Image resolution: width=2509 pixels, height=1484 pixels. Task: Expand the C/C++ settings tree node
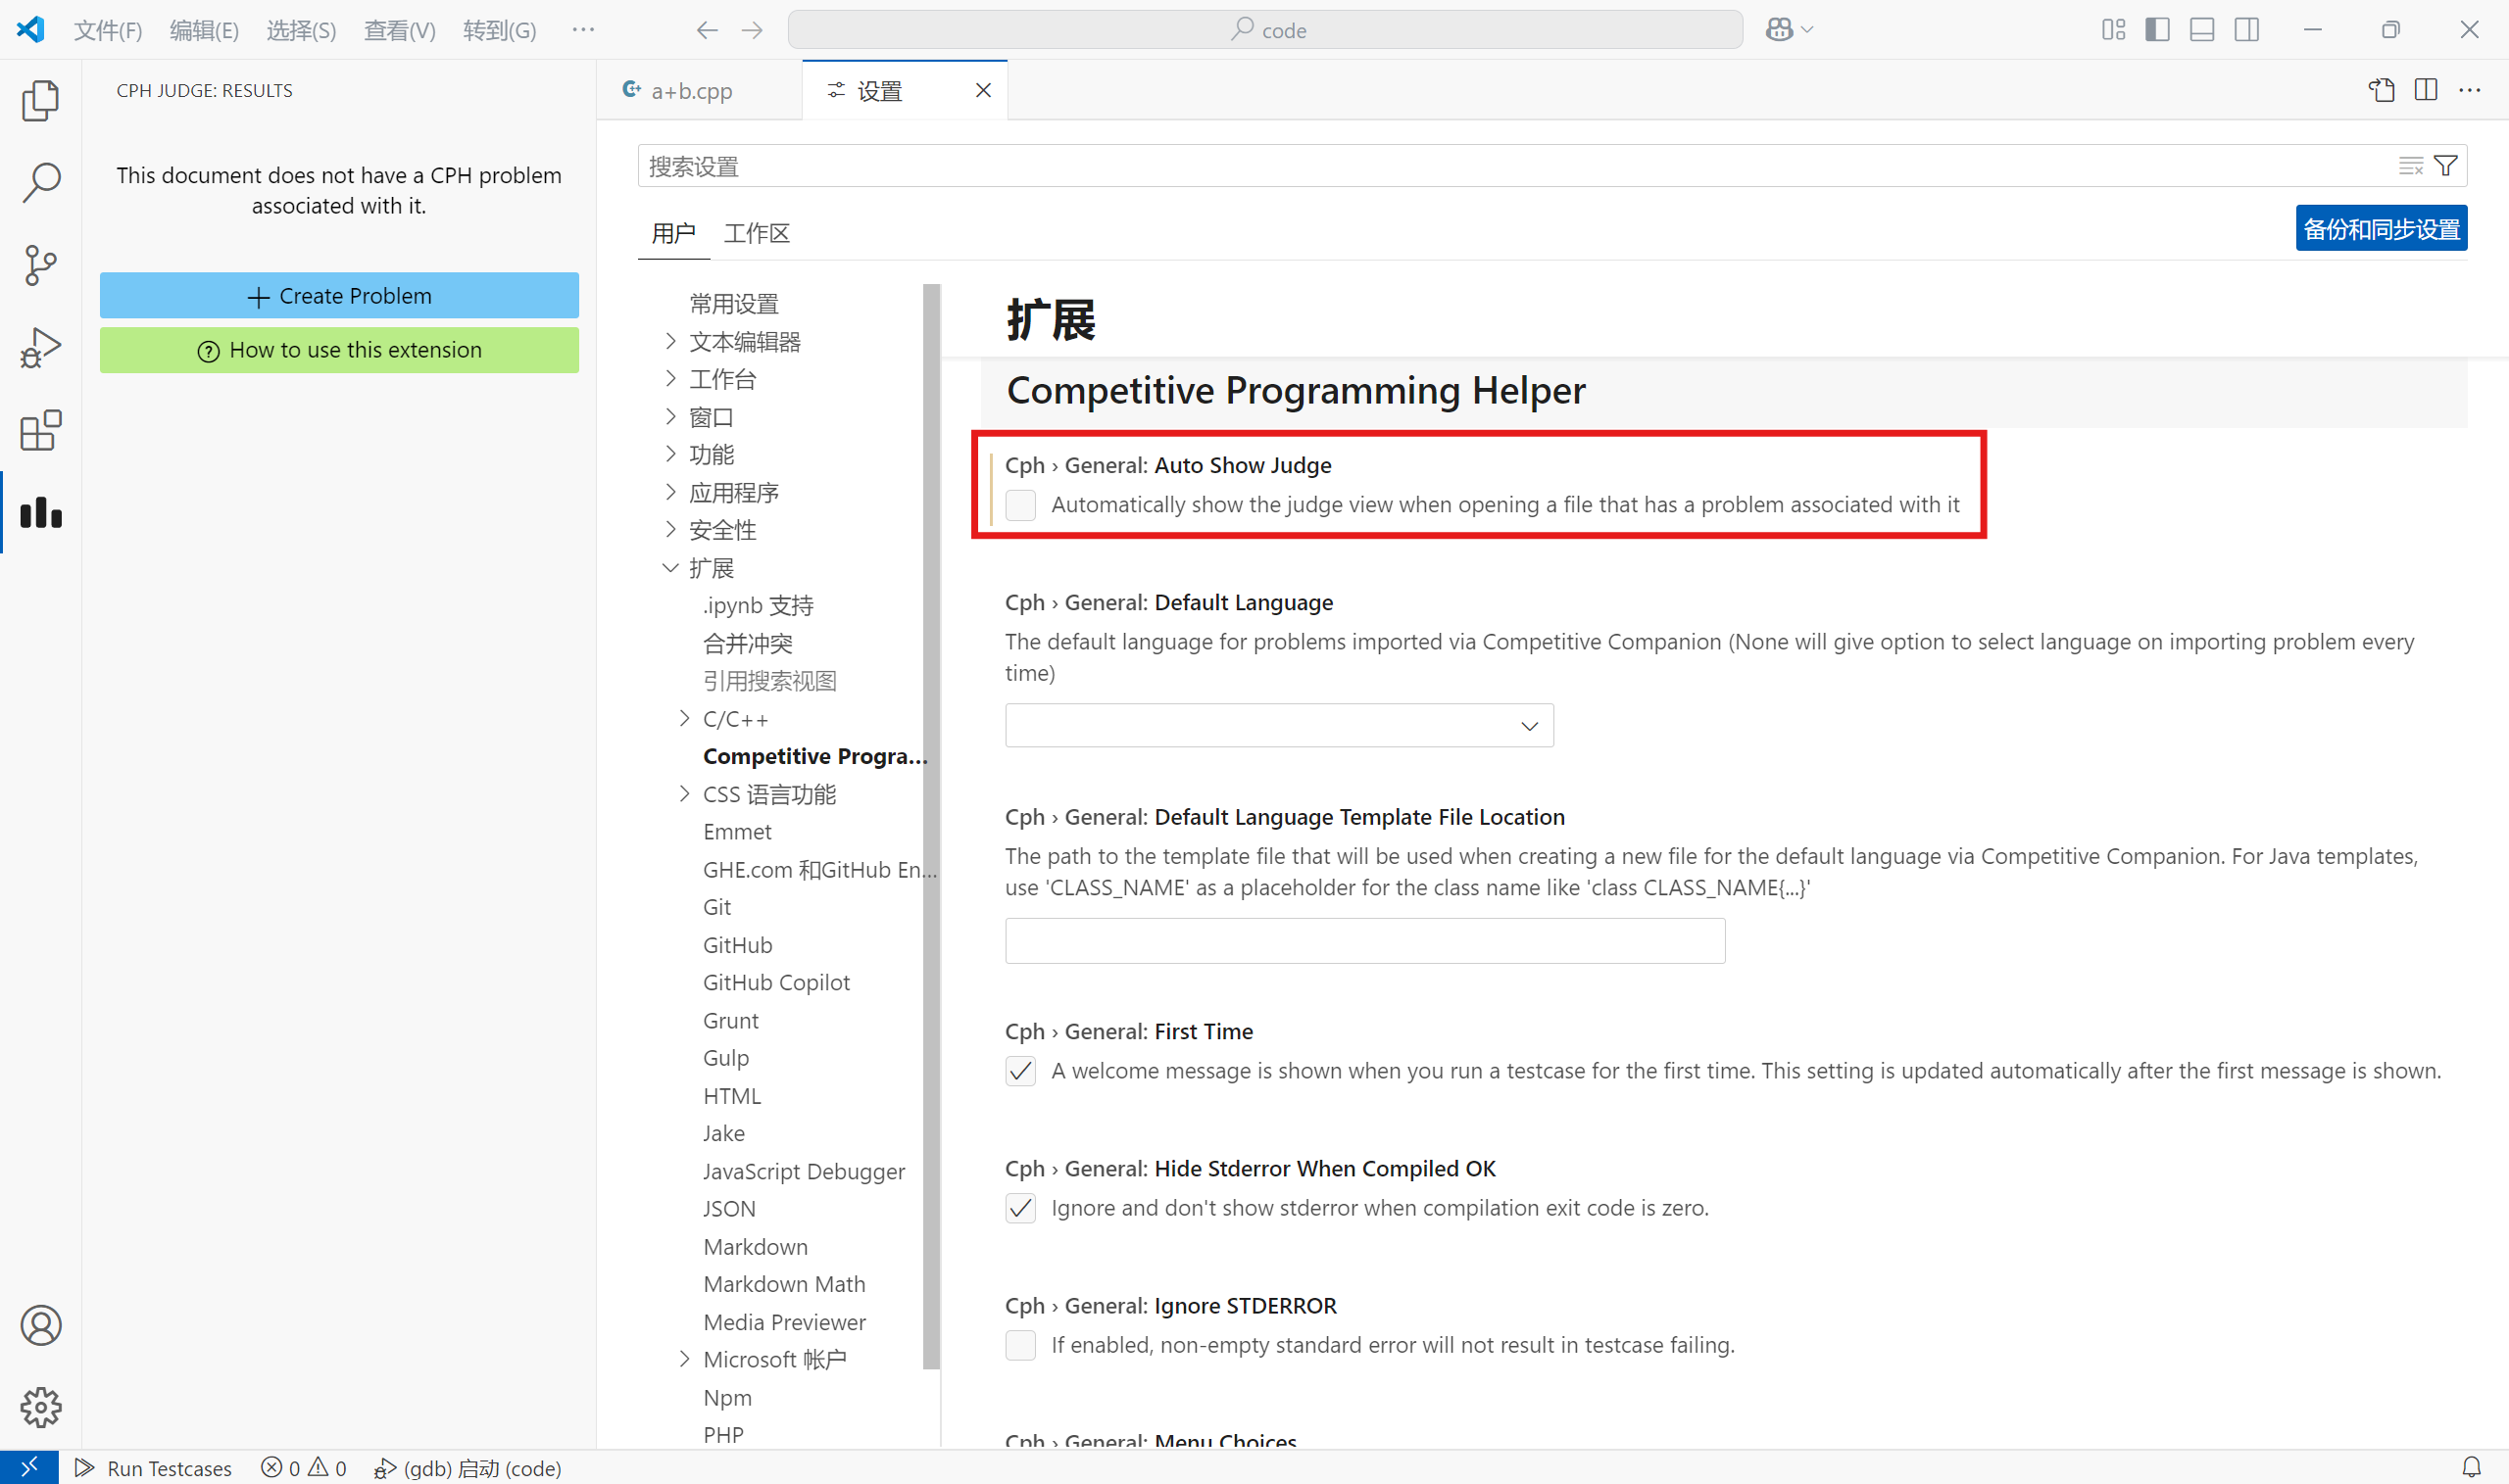[684, 719]
